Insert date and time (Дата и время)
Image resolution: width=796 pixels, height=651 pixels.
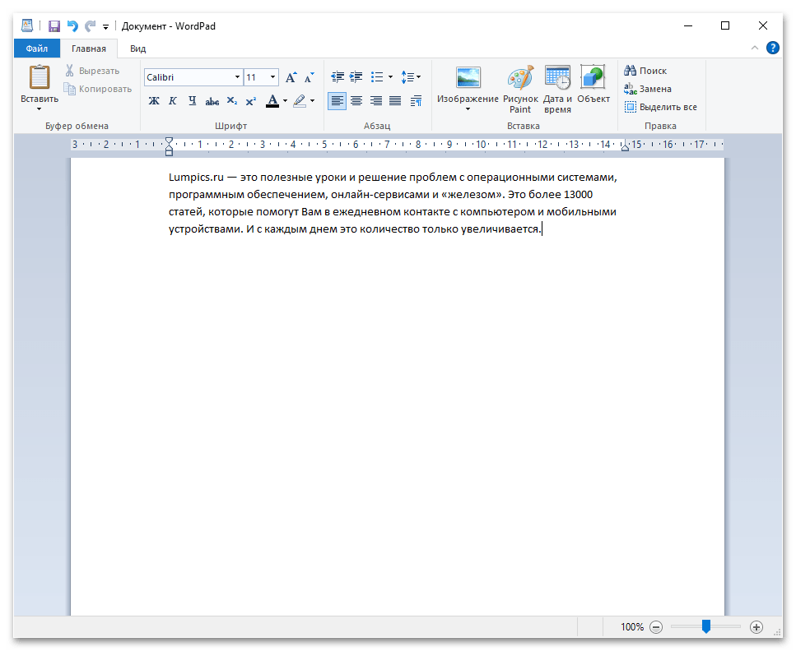click(557, 89)
